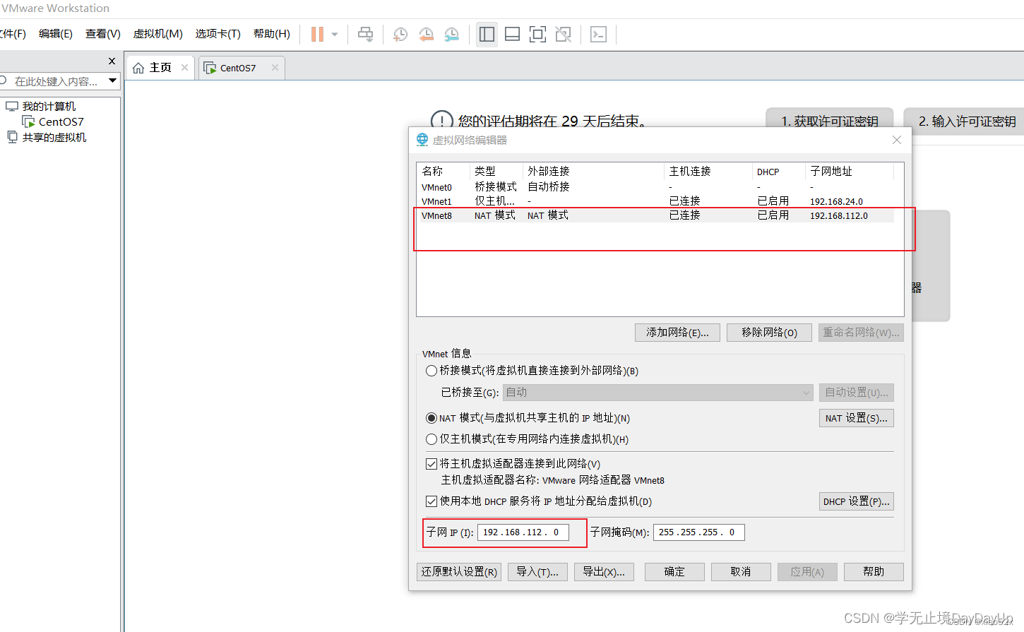Viewport: 1024px width, 632px height.
Task: Click the NAT 设置(S) button
Action: pyautogui.click(x=856, y=417)
